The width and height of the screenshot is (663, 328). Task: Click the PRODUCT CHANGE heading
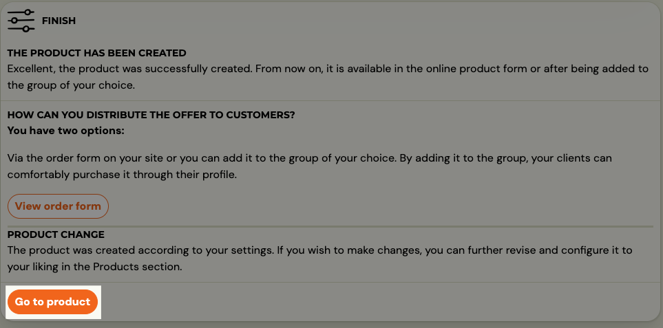click(x=56, y=234)
